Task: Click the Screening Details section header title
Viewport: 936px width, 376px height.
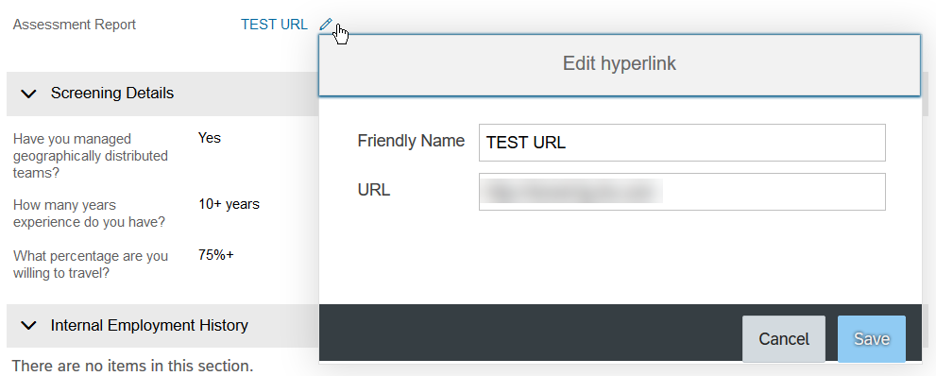Action: [x=112, y=94]
